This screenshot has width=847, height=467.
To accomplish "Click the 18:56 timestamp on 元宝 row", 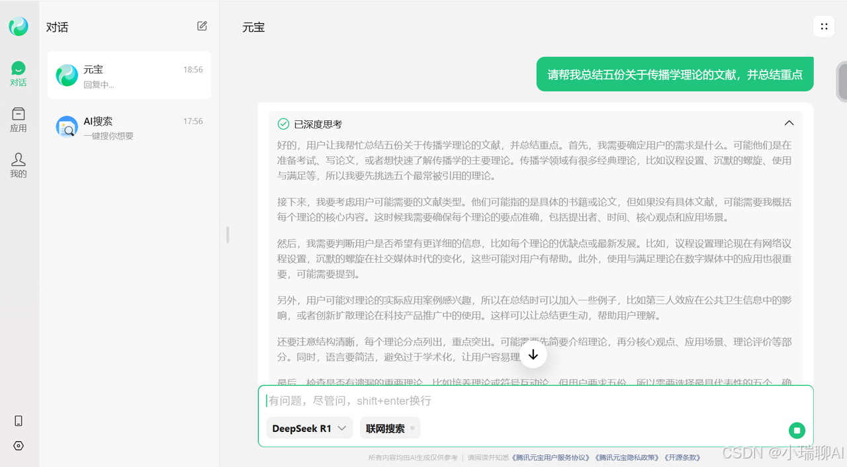I will pos(193,69).
